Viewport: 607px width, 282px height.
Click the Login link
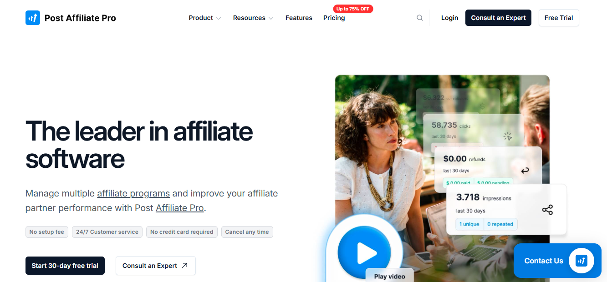pyautogui.click(x=449, y=18)
